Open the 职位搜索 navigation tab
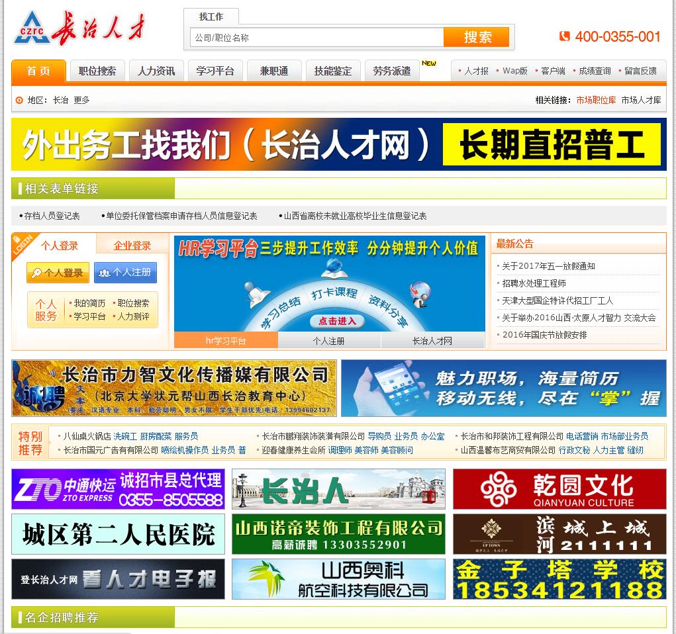This screenshot has height=634, width=676. pyautogui.click(x=97, y=71)
